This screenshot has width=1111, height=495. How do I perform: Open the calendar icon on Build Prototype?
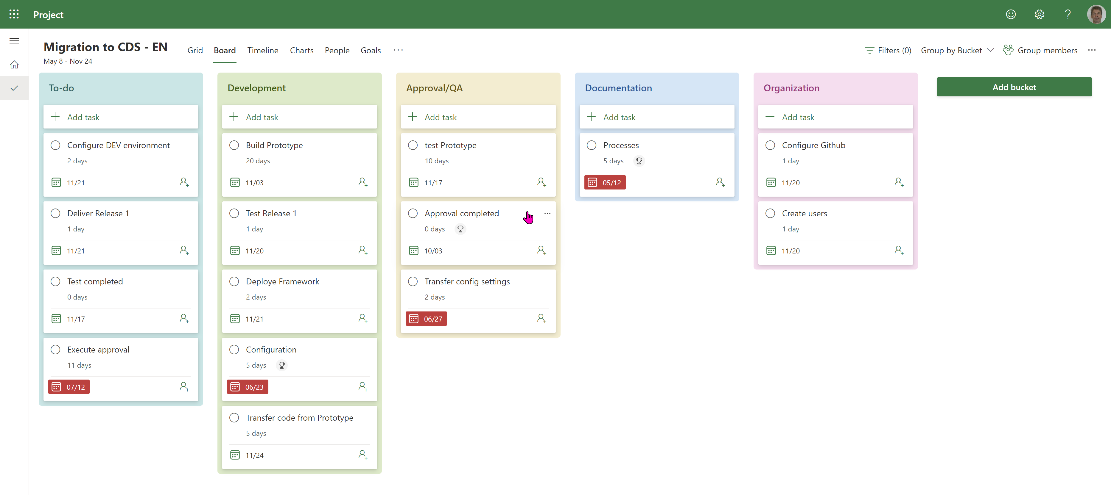click(235, 182)
